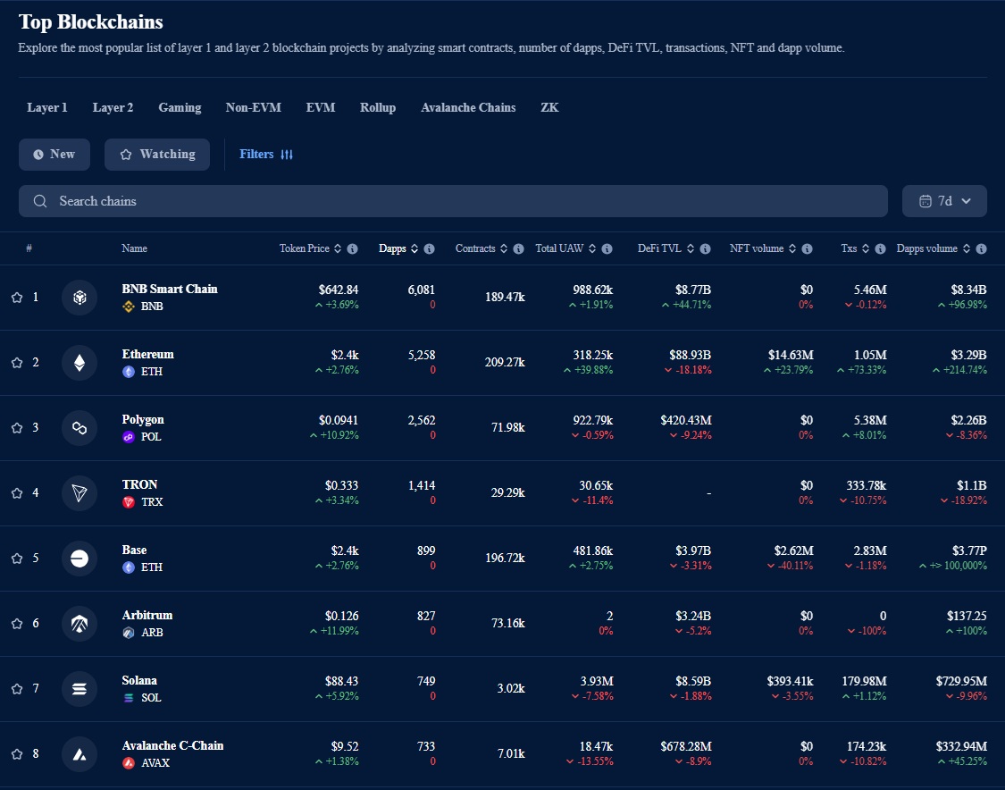Toggle the Watching filter button
This screenshot has width=1005, height=790.
tap(157, 155)
